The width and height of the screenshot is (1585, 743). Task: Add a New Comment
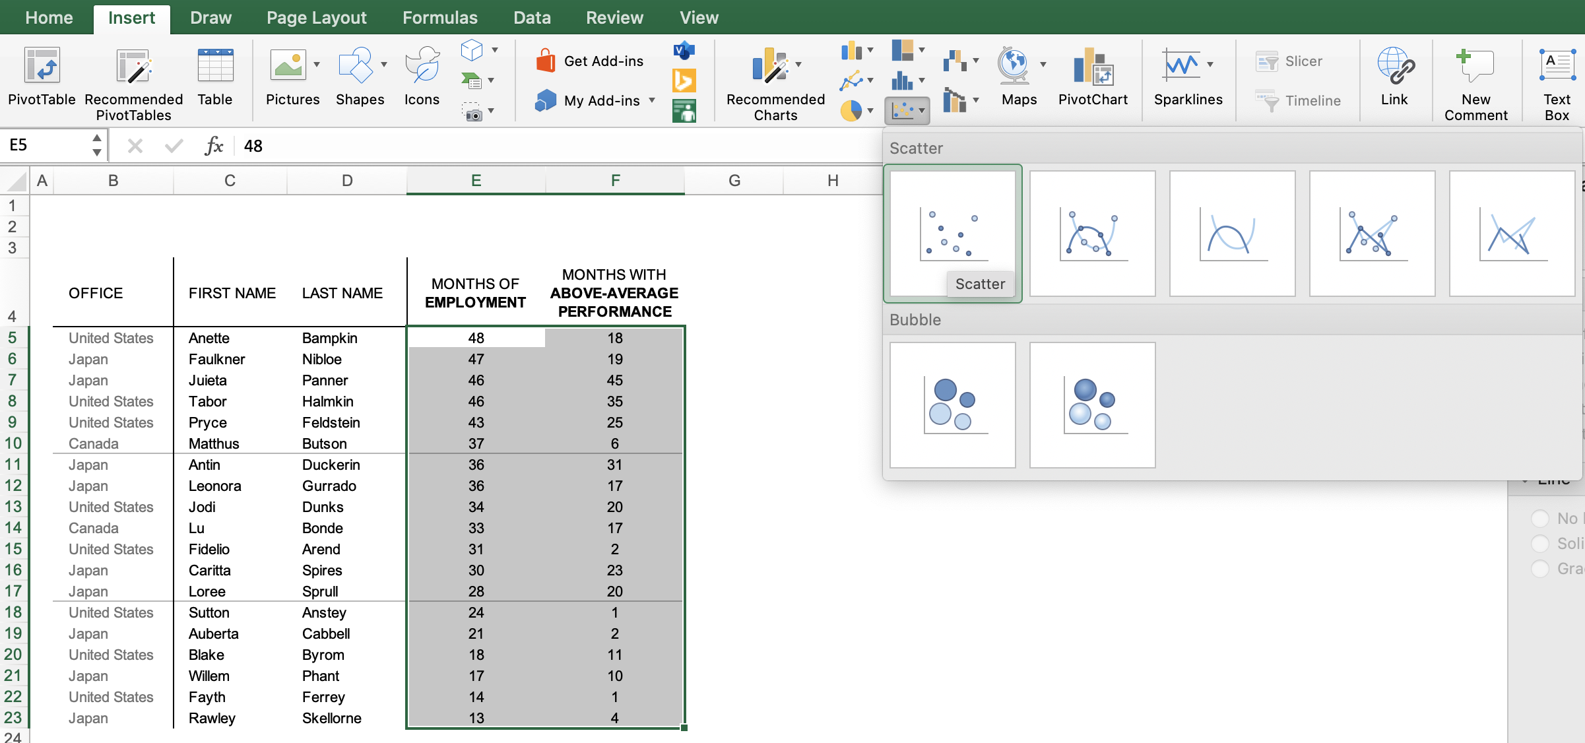click(1476, 79)
